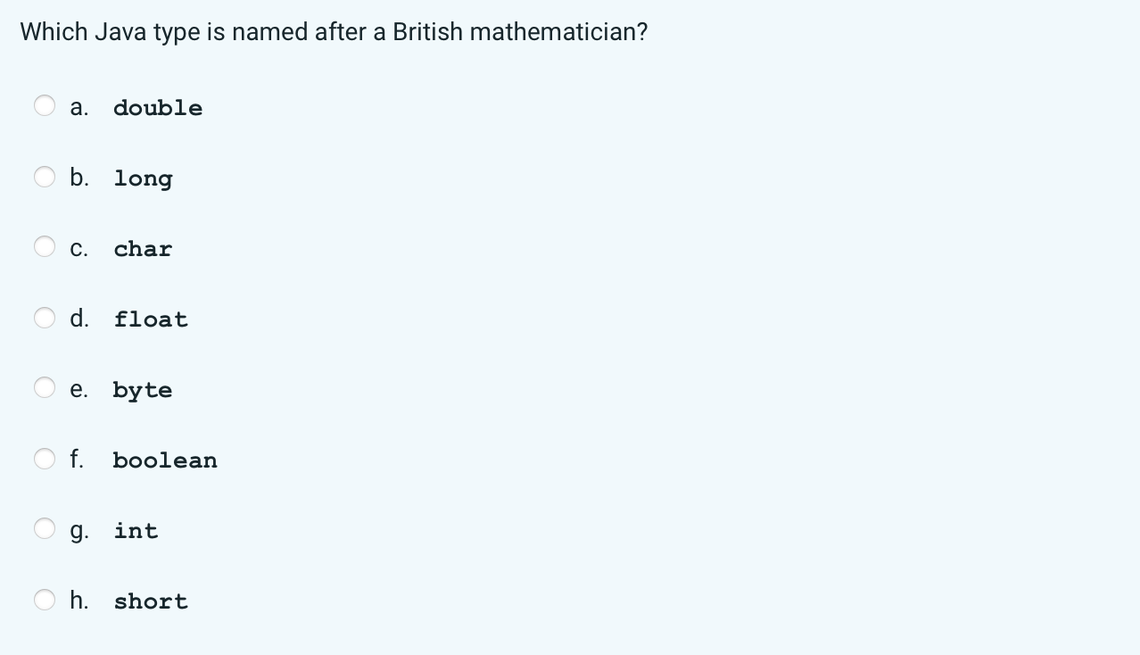Viewport: 1140px width, 655px height.
Task: Select the radio button for option a double
Action: [45, 106]
